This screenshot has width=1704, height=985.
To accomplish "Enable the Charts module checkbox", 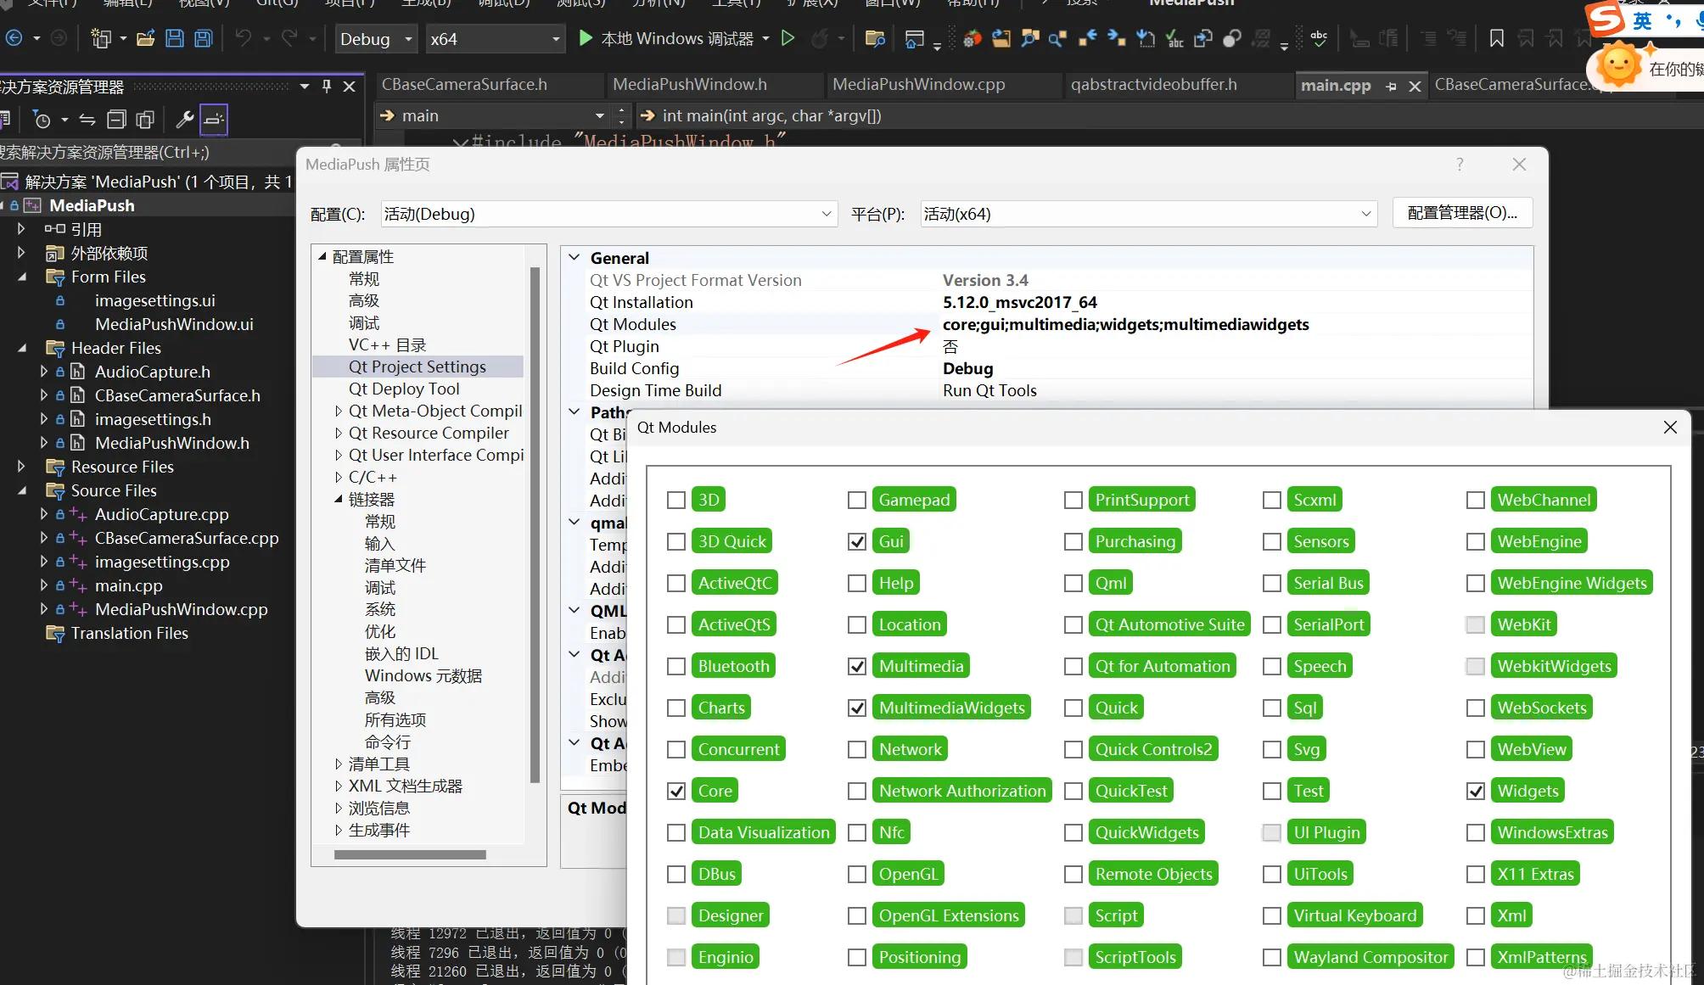I will click(x=676, y=708).
